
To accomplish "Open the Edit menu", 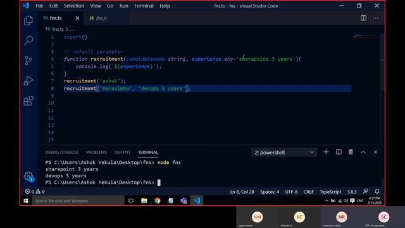I will pos(53,6).
